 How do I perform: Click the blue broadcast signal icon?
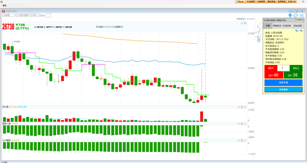click(x=290, y=15)
